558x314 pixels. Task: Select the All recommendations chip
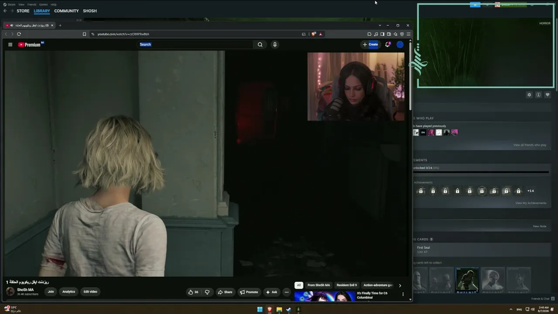click(x=299, y=285)
